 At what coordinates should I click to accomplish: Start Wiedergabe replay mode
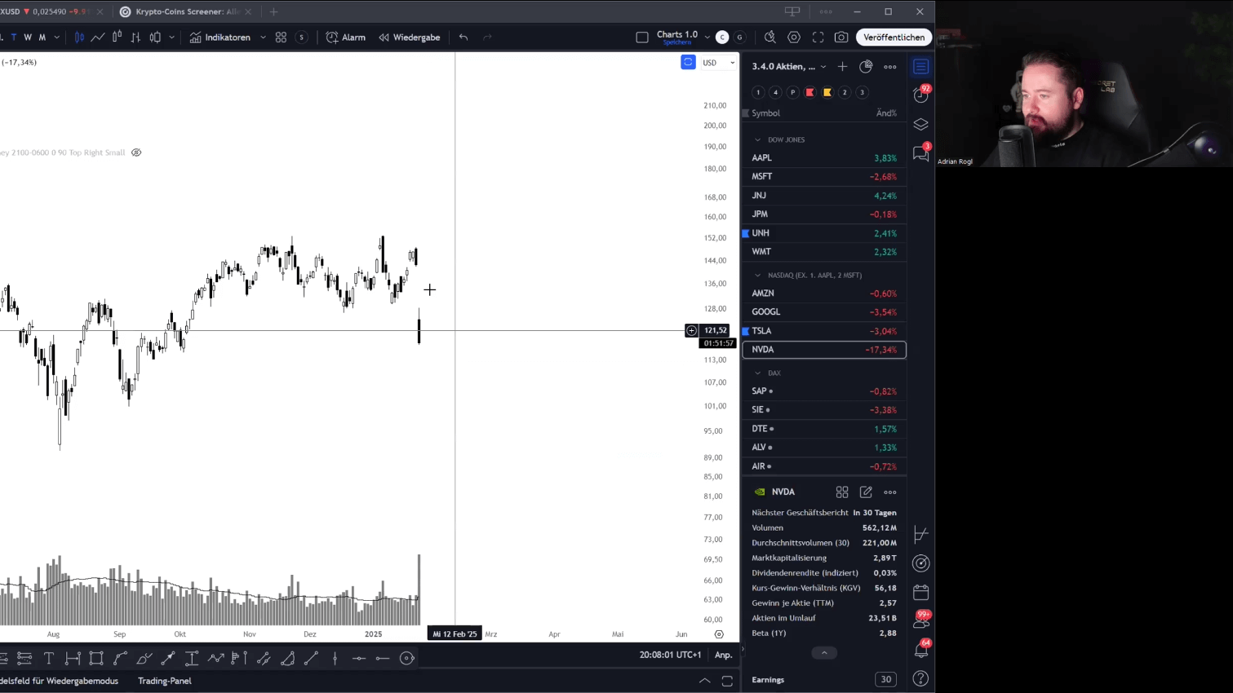(x=410, y=38)
